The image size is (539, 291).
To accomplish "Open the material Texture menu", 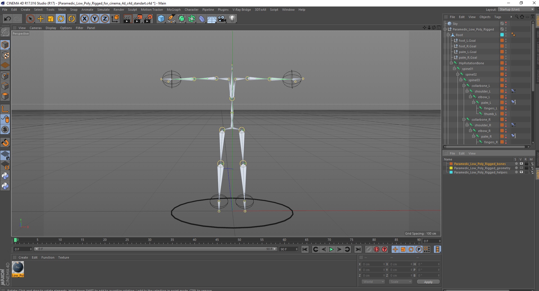I will 63,257.
